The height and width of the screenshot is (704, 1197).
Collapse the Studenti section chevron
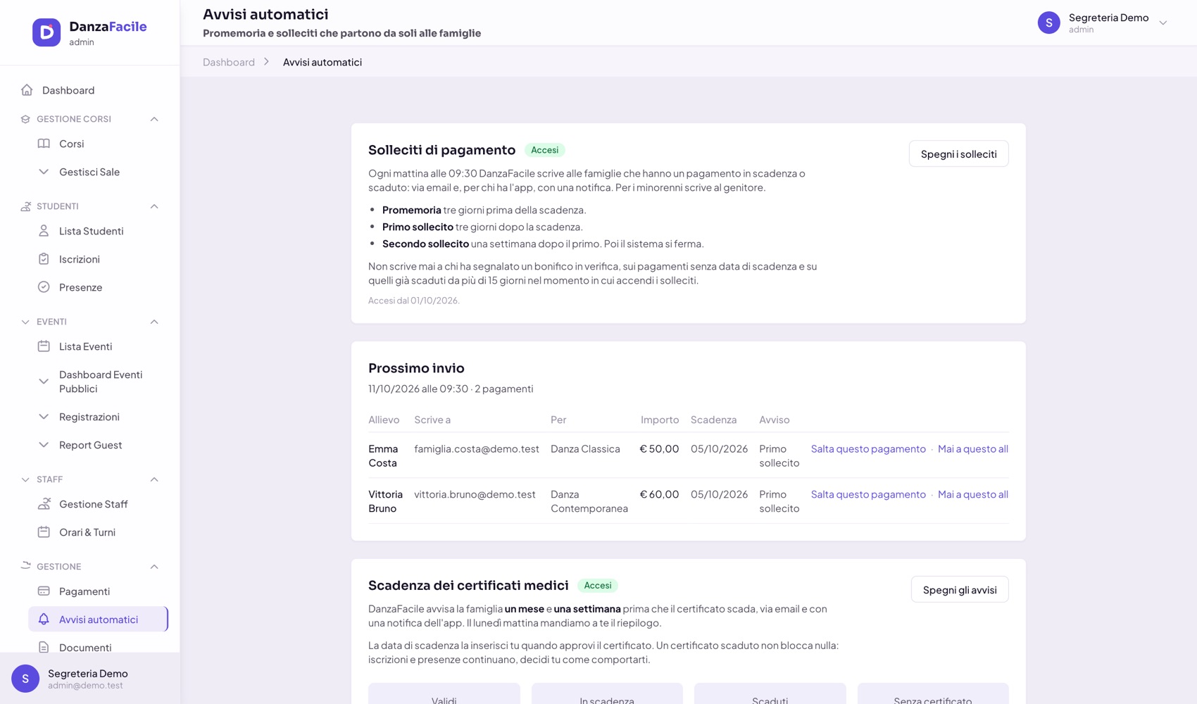(x=154, y=206)
